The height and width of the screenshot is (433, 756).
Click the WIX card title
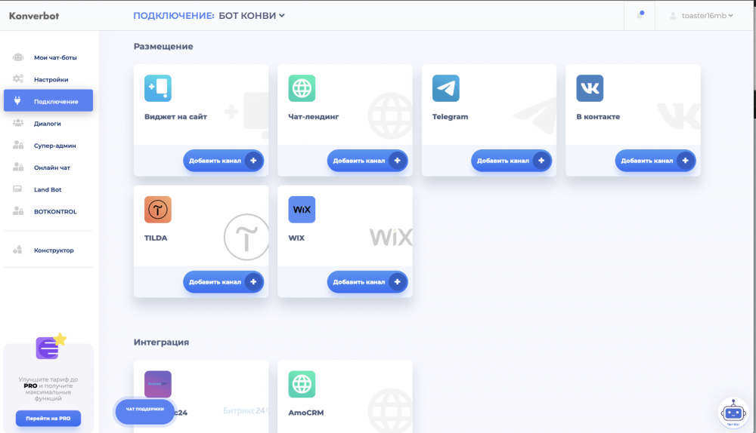click(x=296, y=238)
